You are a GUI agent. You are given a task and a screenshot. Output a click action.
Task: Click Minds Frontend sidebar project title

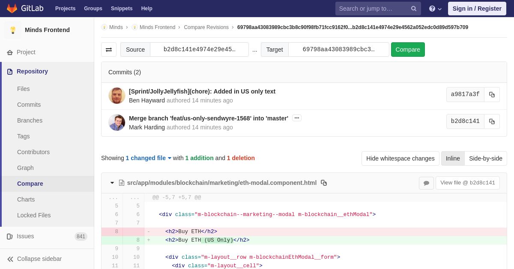coord(47,30)
